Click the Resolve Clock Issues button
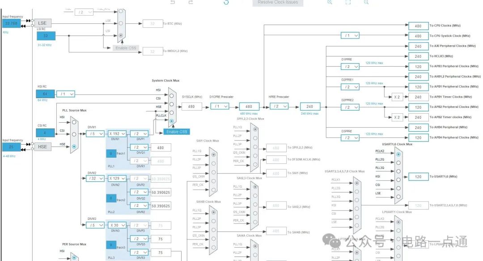Image resolution: width=483 pixels, height=261 pixels. [x=278, y=3]
